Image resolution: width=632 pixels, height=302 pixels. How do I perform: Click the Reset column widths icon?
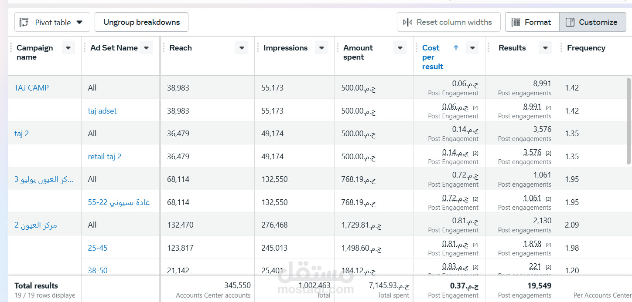408,22
